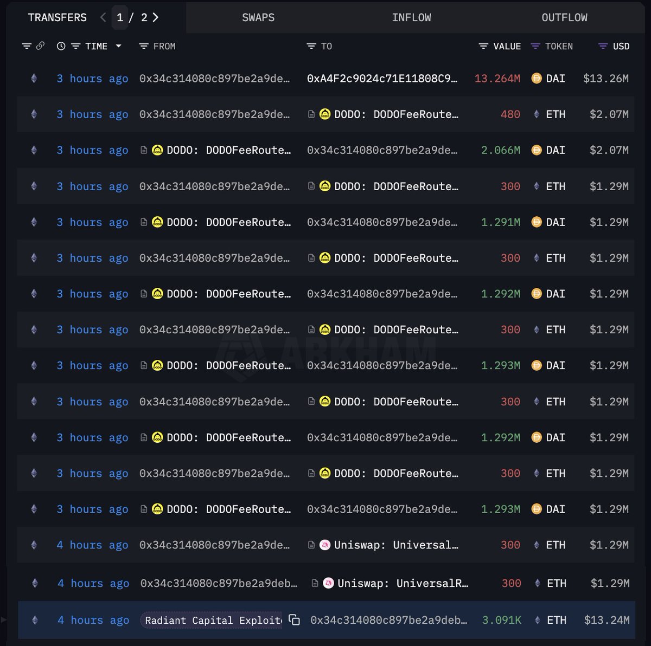The width and height of the screenshot is (651, 646).
Task: Open the INFLOW tab
Action: coord(411,17)
